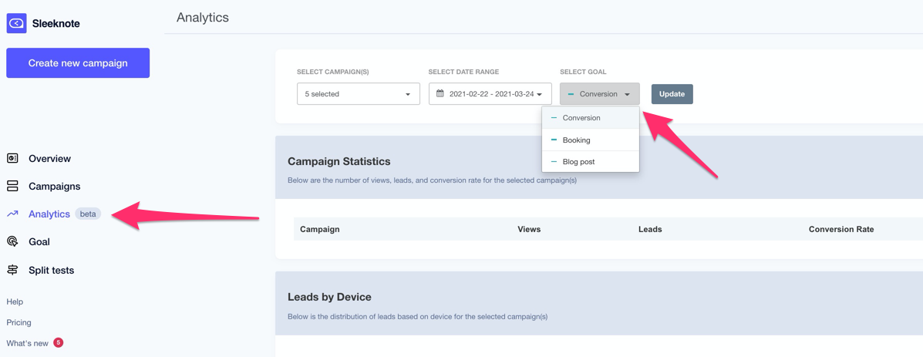This screenshot has height=357, width=923.
Task: Pick Blog post from the goal list
Action: coord(578,162)
